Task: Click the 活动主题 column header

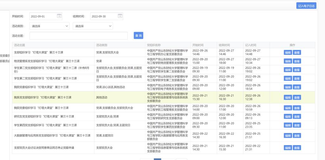Action: click(20, 45)
